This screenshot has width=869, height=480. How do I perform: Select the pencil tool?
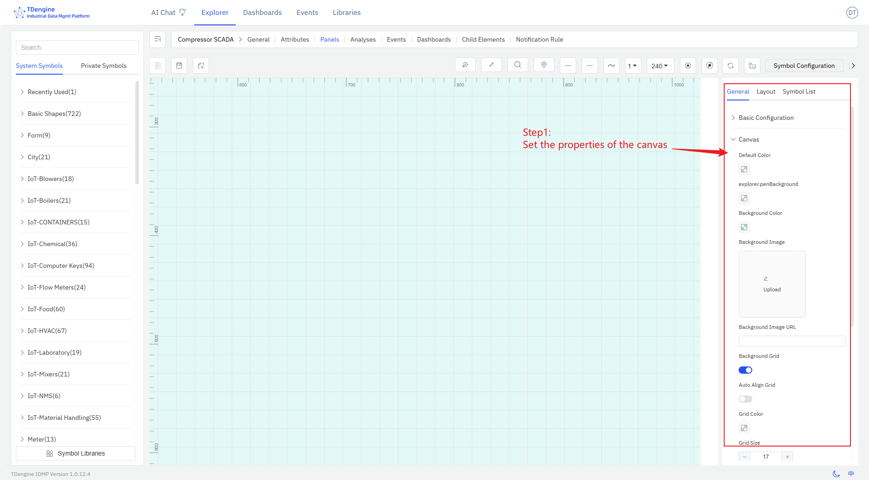pyautogui.click(x=491, y=65)
